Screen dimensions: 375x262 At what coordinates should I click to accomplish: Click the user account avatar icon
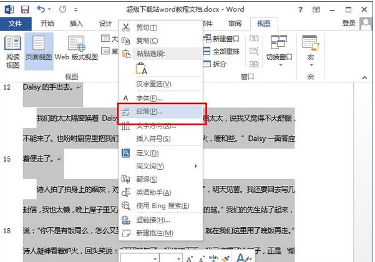tap(366, 24)
